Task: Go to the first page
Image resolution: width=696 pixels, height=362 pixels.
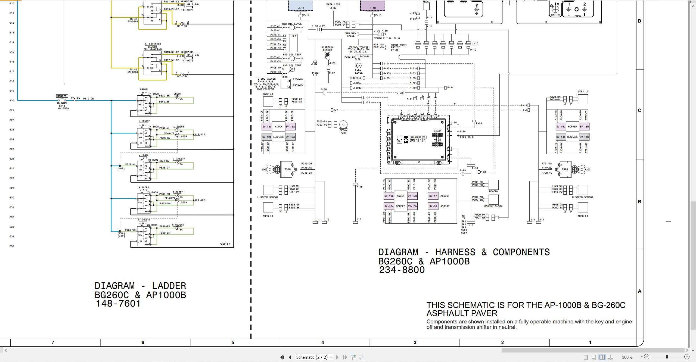Action: click(x=282, y=357)
